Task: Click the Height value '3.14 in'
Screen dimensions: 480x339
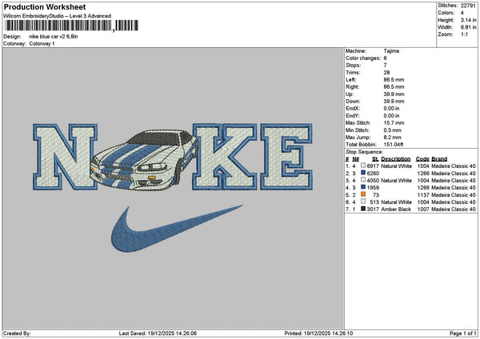Action: pos(468,20)
